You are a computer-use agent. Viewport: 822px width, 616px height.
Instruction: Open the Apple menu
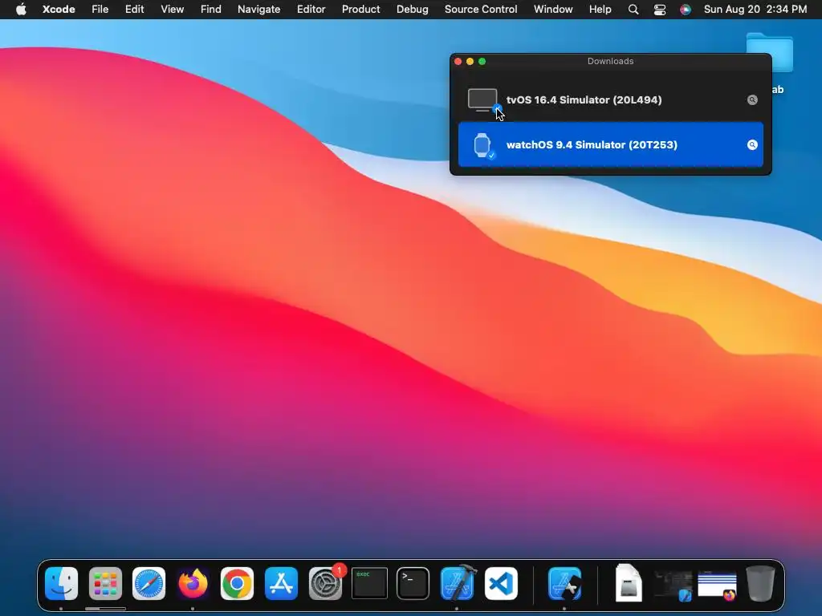21,10
